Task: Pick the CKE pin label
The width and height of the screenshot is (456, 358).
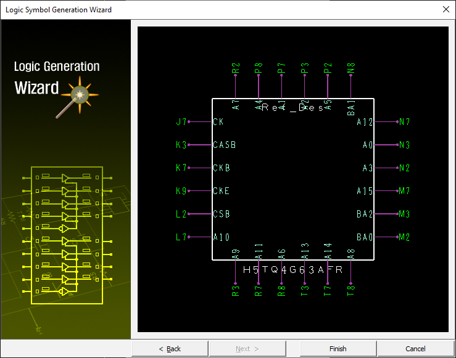Action: pos(221,191)
